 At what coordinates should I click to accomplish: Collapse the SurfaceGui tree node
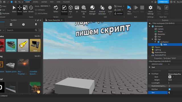click(155, 42)
